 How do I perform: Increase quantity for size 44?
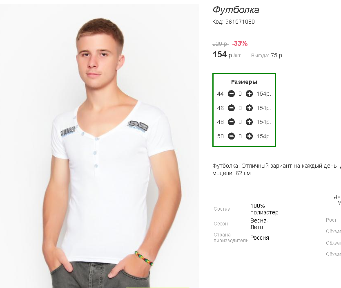pyautogui.click(x=249, y=94)
